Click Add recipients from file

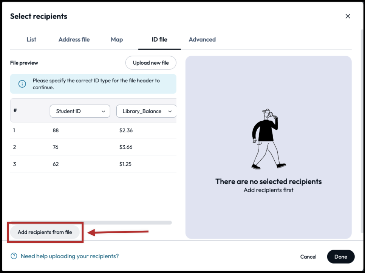[45, 232]
